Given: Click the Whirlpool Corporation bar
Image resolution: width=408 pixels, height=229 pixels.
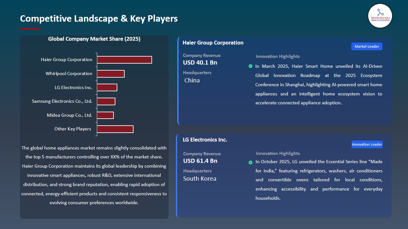Looking at the screenshot, I should coord(111,73).
